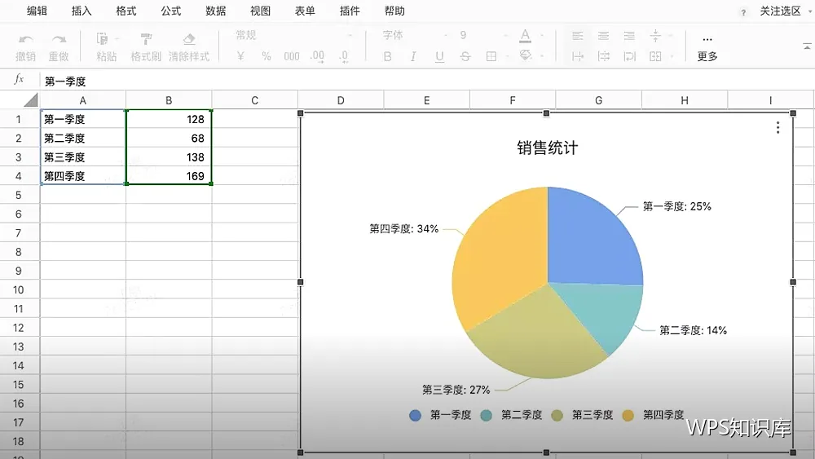Open the 常规 number format dropdown
The width and height of the screenshot is (815, 459).
tap(293, 35)
